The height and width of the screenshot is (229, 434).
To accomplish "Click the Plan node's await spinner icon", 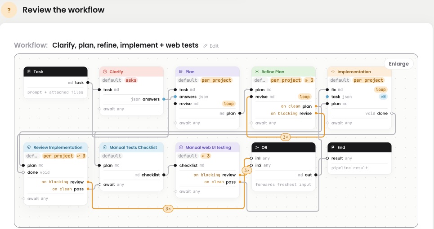I will click(x=175, y=123).
